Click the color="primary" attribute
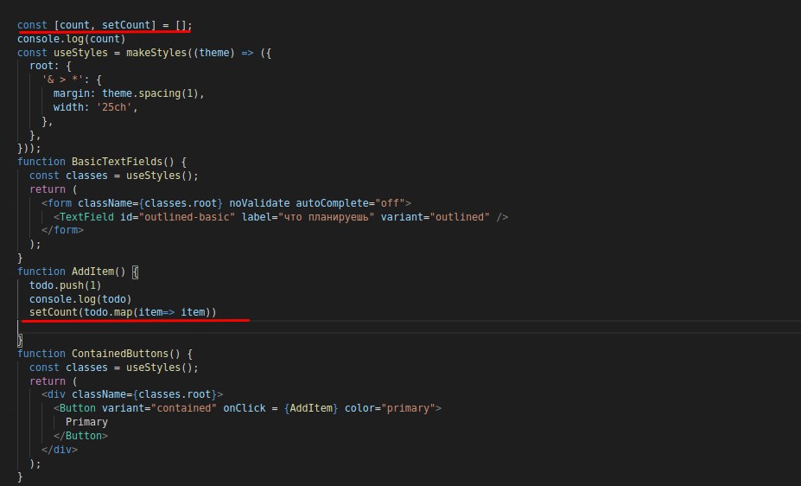 pos(390,408)
